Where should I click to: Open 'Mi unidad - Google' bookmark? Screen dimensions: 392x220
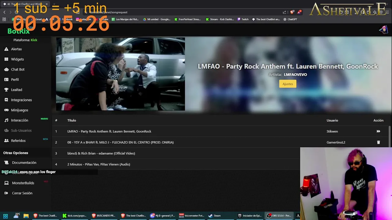(157, 19)
